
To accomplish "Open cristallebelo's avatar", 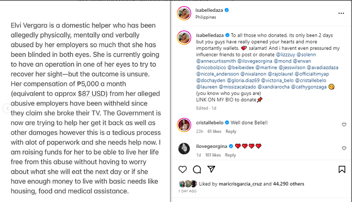I will click(x=183, y=124).
